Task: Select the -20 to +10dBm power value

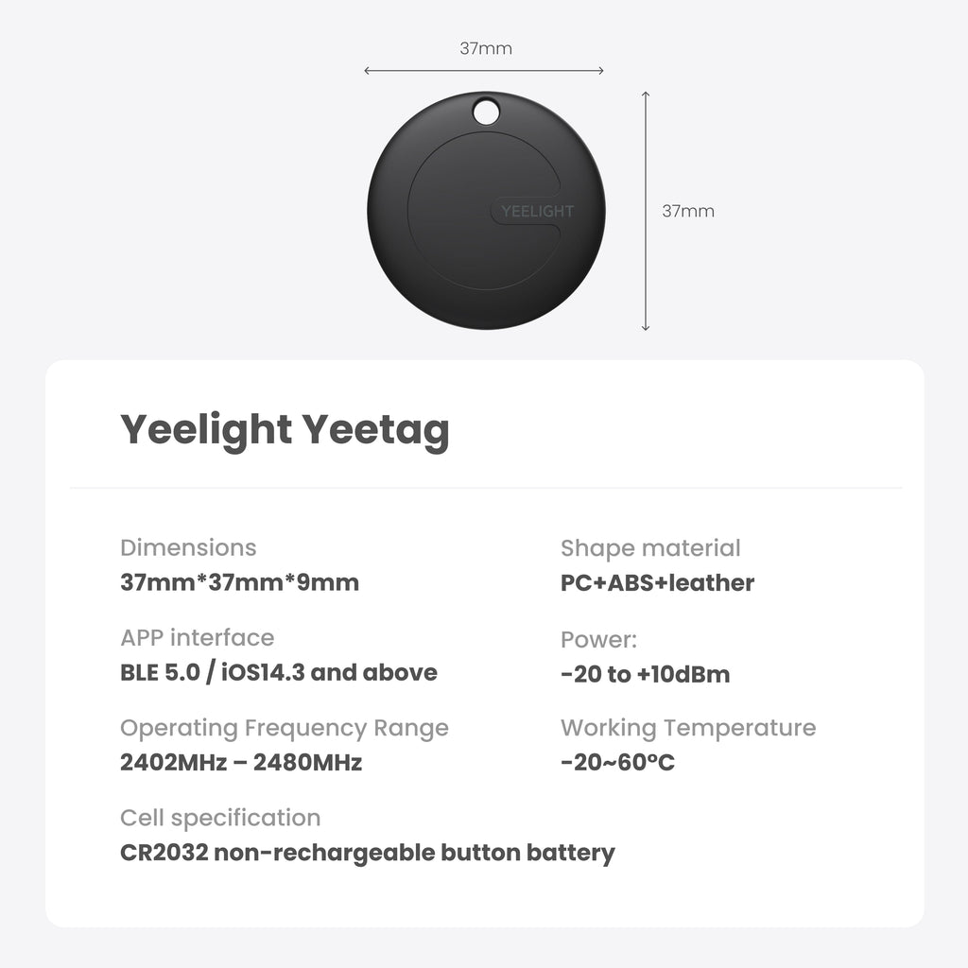Action: click(x=645, y=674)
